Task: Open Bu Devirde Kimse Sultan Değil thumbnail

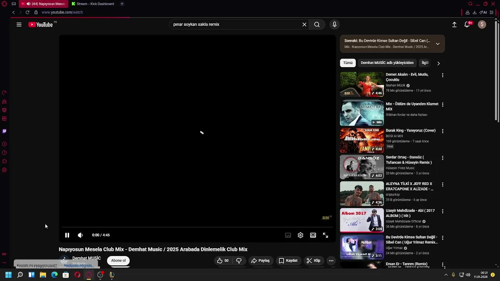Action: 362,247
